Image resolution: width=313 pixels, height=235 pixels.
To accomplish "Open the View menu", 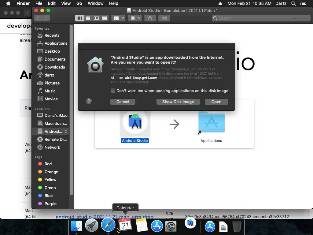I will click(x=66, y=3).
